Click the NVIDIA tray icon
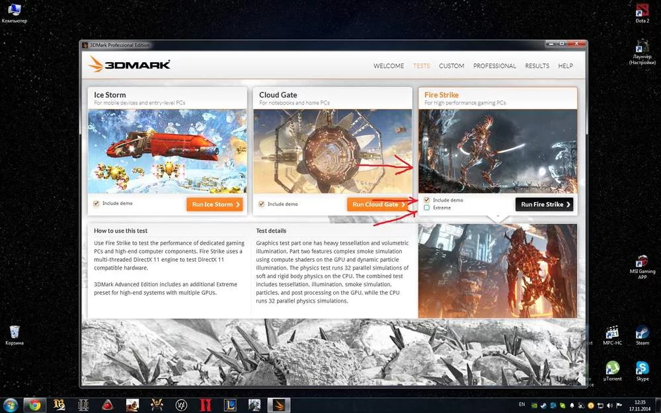Screen dimensions: 661x413 point(535,406)
